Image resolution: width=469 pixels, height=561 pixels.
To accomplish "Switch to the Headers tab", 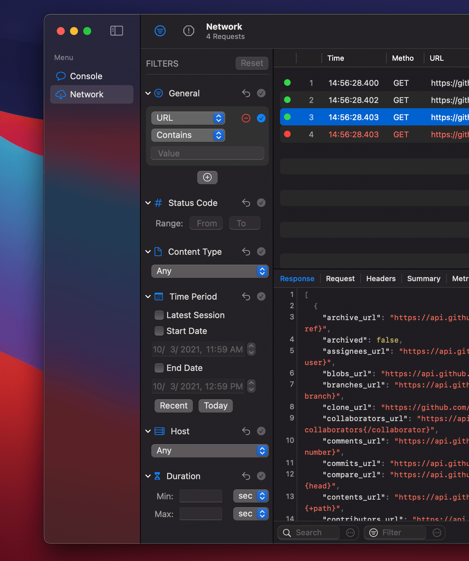I will click(x=381, y=279).
